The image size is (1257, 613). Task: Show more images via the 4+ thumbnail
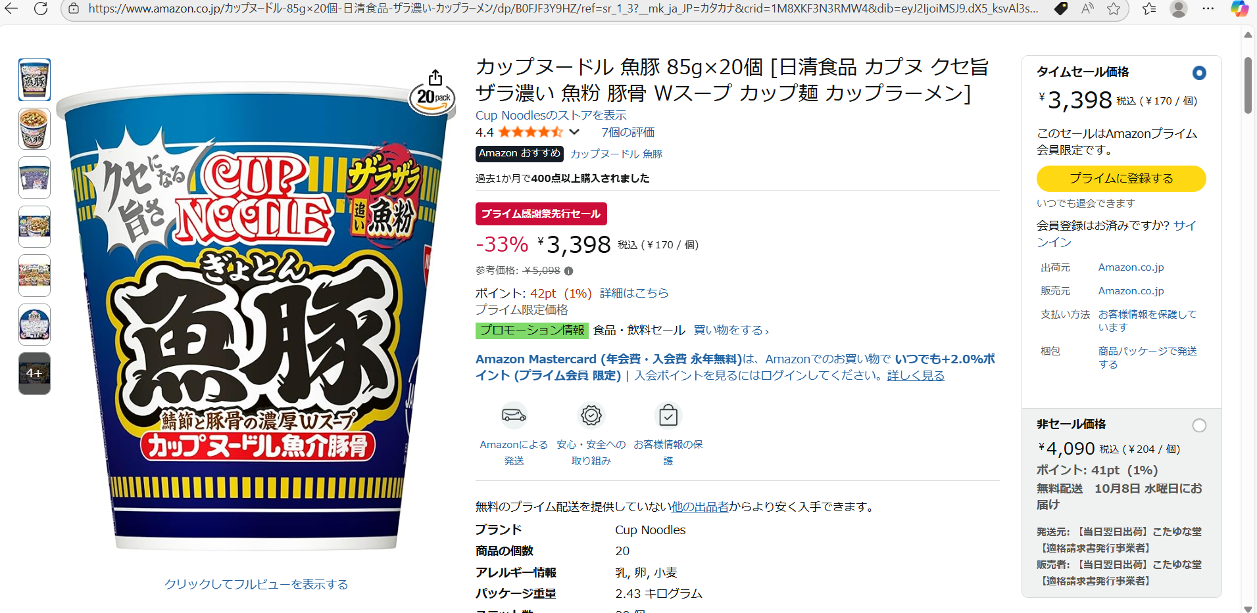pyautogui.click(x=34, y=373)
